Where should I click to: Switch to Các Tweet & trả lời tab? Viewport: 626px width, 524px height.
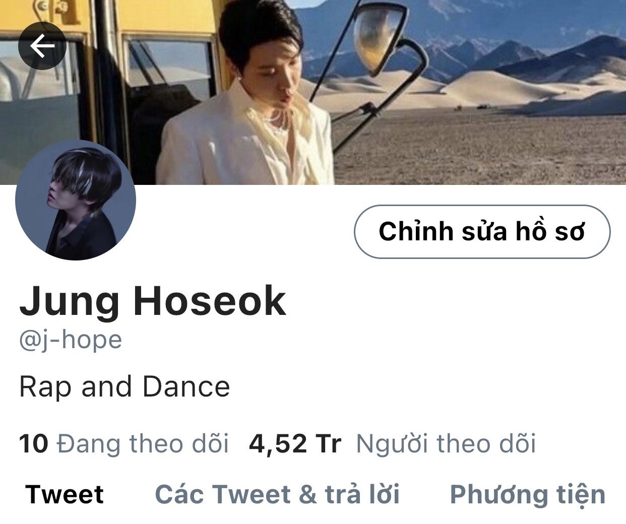coord(277,494)
